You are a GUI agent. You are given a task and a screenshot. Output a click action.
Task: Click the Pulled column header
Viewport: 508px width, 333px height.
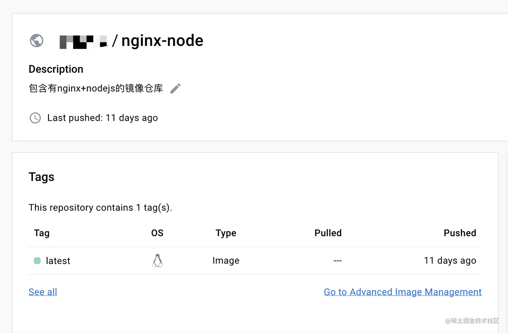(328, 233)
